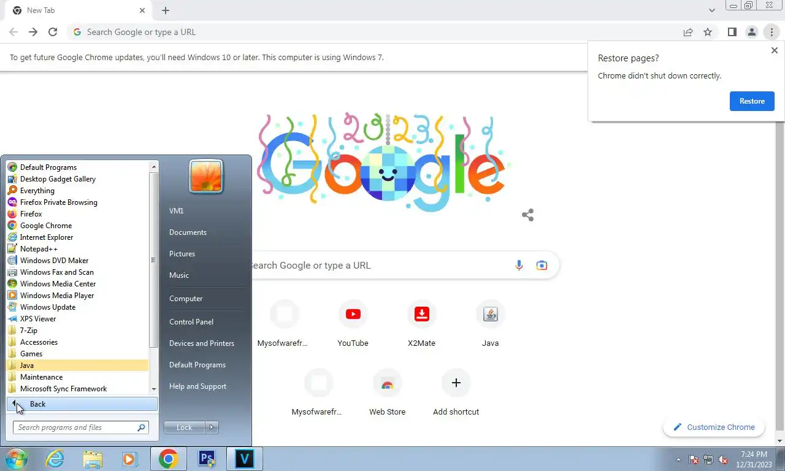
Task: Open the Chrome tab search chevron
Action: pos(711,10)
